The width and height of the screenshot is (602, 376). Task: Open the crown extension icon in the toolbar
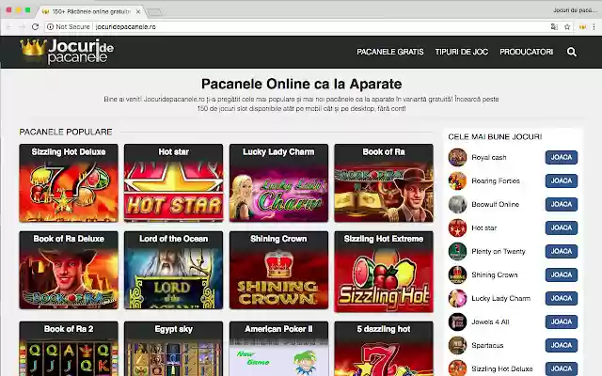pyautogui.click(x=582, y=27)
